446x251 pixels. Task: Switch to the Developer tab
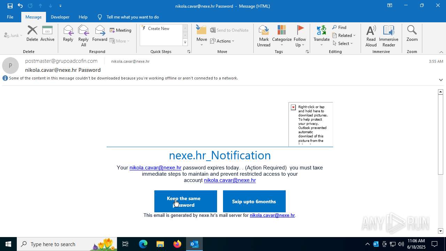60,17
